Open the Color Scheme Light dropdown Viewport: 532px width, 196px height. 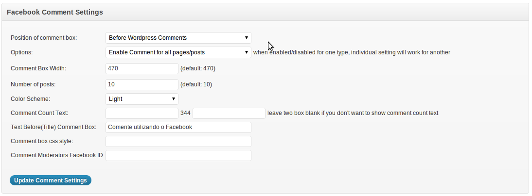click(142, 99)
